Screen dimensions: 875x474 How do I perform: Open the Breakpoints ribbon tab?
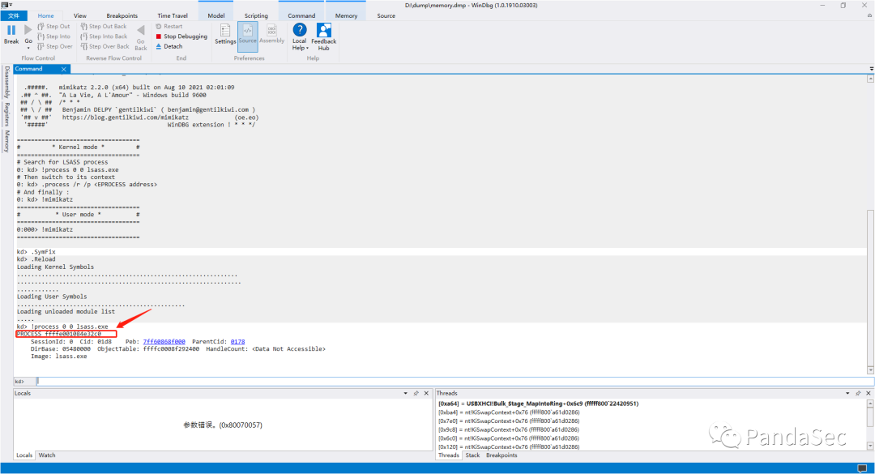tap(122, 15)
